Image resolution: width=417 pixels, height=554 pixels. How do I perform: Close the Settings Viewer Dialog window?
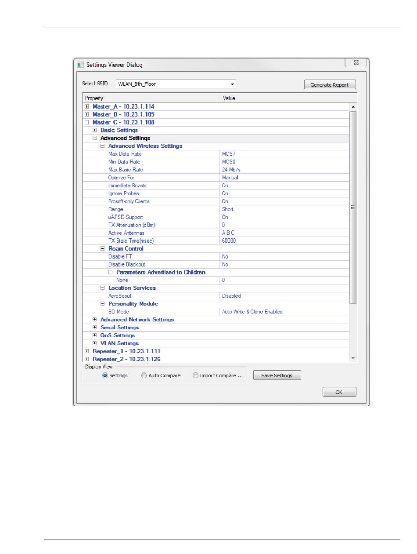[x=356, y=63]
